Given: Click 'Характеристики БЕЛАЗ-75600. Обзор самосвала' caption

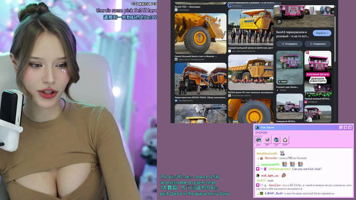Looking at the screenshot, I should pyautogui.click(x=200, y=97).
